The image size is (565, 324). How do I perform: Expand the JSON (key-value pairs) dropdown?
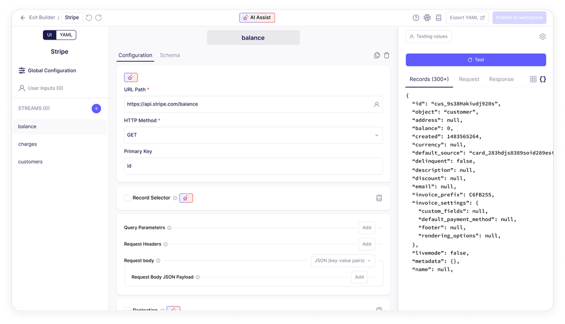(x=342, y=260)
